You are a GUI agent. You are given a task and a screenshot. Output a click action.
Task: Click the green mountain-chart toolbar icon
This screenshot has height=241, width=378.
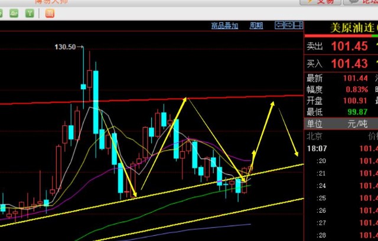[14, 12]
